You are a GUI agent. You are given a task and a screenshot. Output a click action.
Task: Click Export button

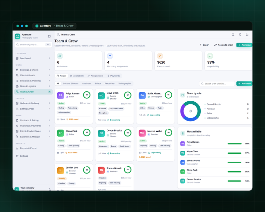point(204,45)
